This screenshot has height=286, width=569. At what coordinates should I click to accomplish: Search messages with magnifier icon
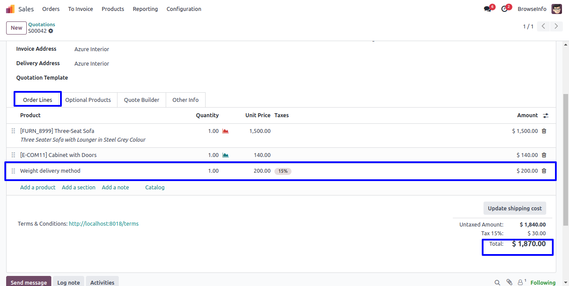[x=497, y=283]
